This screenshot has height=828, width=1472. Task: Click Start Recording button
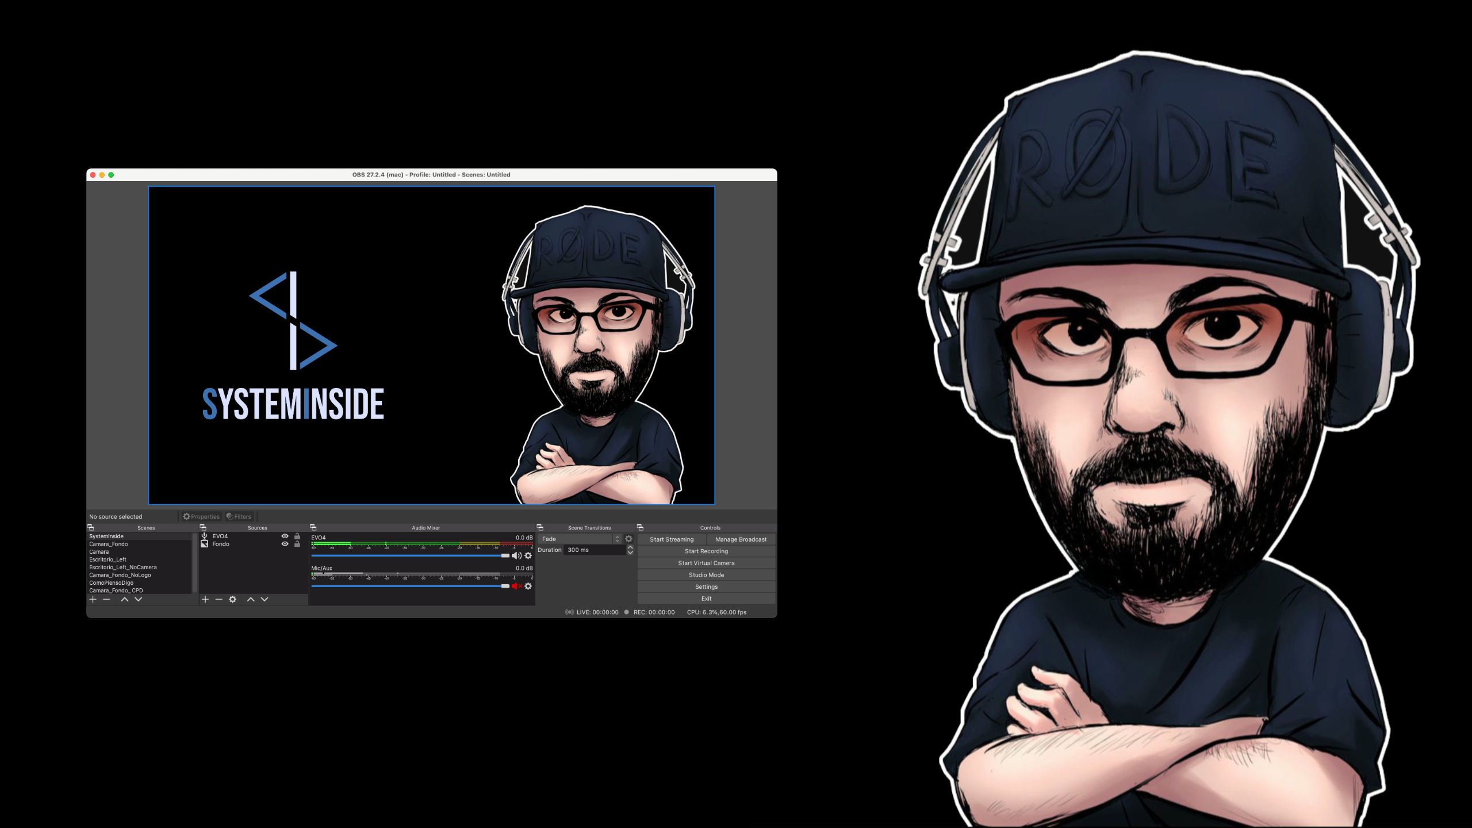click(706, 551)
